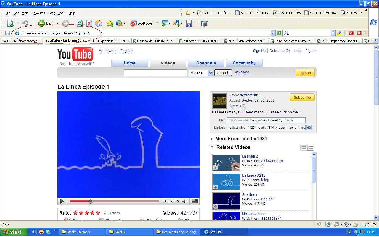Viewport: 379px width, 237px height.
Task: Click the green Back arrow icon
Action: [x=42, y=23]
